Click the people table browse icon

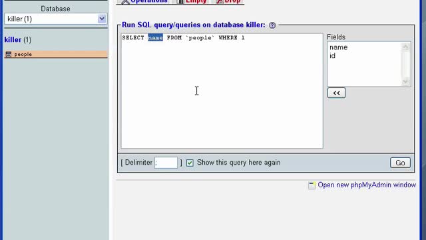click(x=9, y=54)
